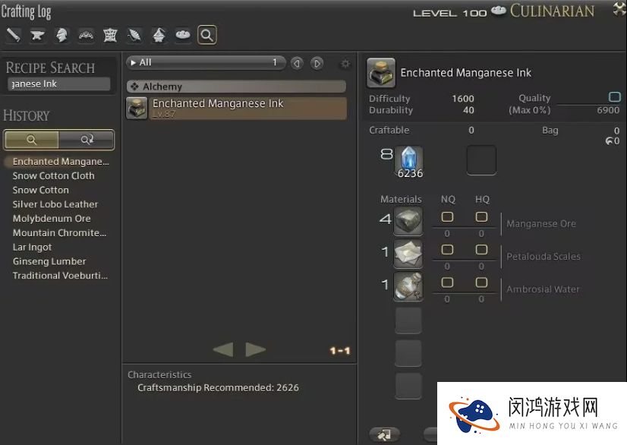The image size is (627, 445).
Task: Check HQ box for Petalouda Scales
Action: (481, 250)
